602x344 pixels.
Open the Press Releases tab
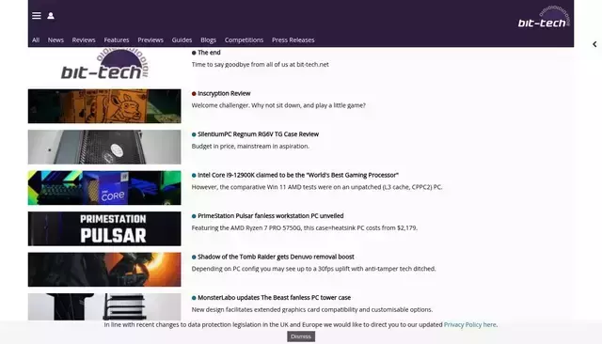point(293,39)
